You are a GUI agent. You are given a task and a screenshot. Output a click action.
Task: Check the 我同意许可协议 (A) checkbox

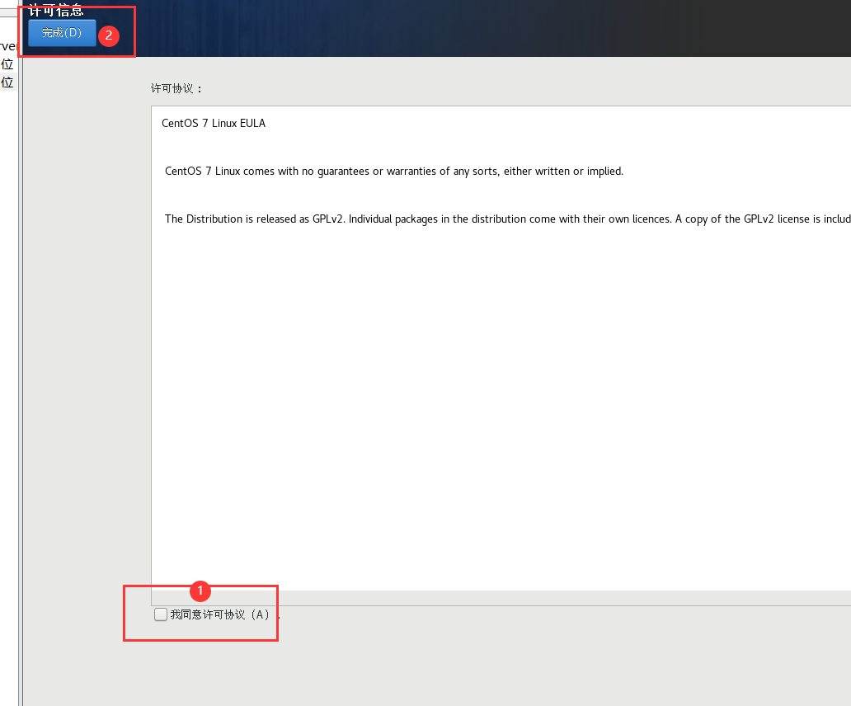pos(161,614)
